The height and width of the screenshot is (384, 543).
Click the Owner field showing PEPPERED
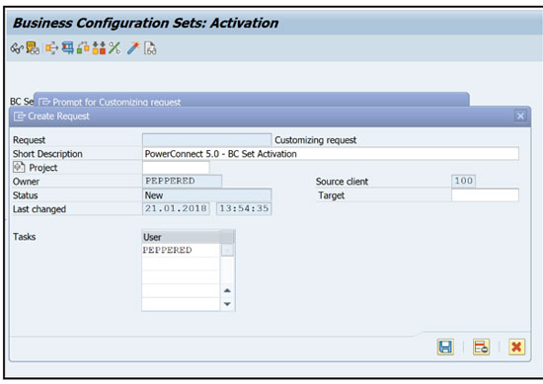click(182, 181)
